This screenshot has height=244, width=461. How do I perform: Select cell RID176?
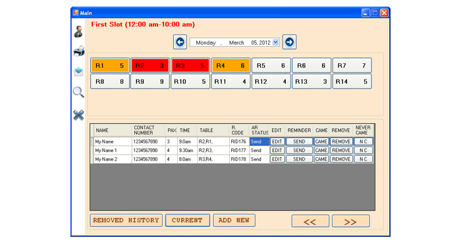tap(239, 141)
